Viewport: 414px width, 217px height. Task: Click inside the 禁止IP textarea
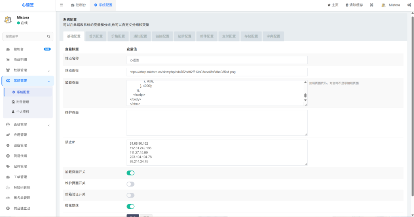[x=217, y=153]
